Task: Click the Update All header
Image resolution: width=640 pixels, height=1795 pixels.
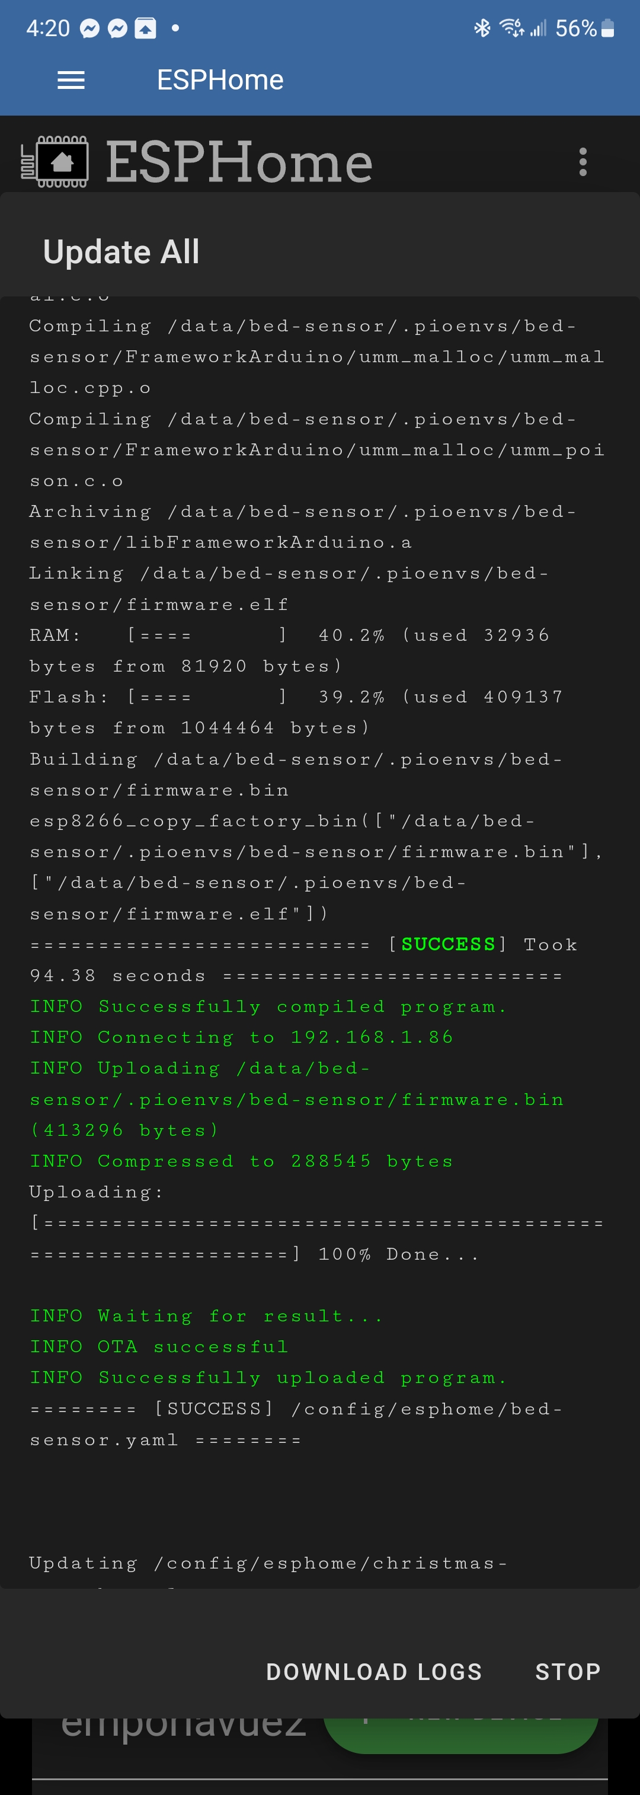Action: 121,251
